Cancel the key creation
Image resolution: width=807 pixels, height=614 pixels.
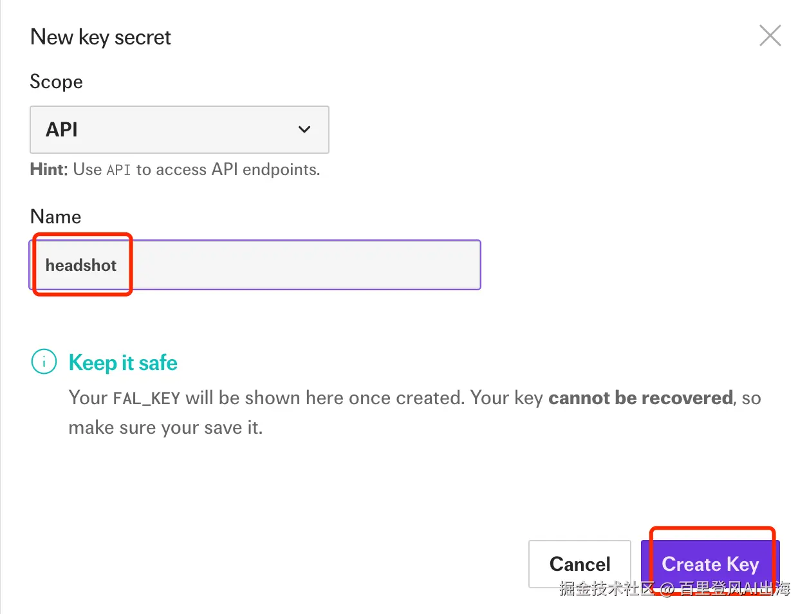point(579,564)
